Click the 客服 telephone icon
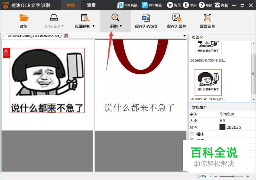Viewport: 256px width, 180px height. [x=217, y=5]
